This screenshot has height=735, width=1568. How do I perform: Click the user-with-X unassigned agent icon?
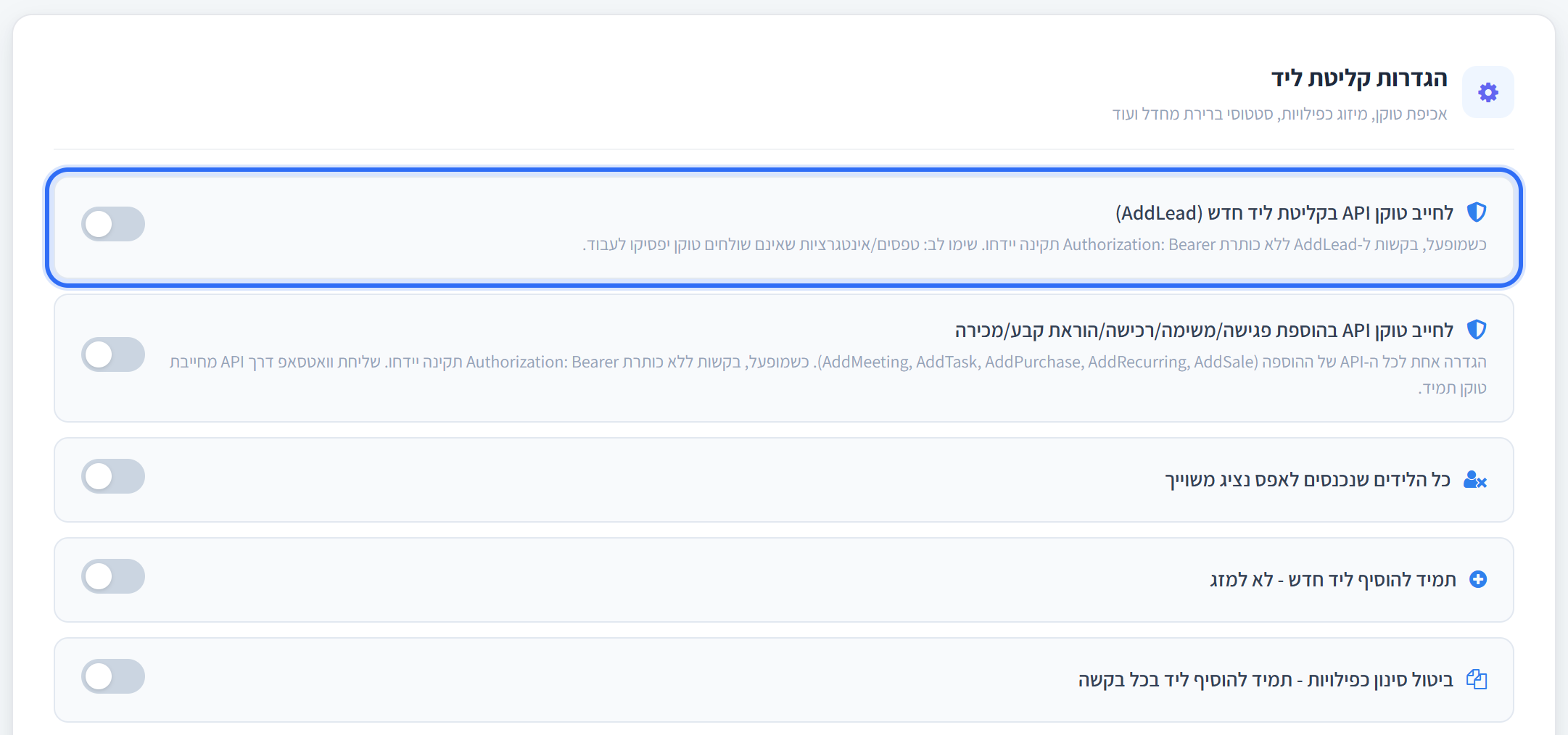pyautogui.click(x=1475, y=480)
